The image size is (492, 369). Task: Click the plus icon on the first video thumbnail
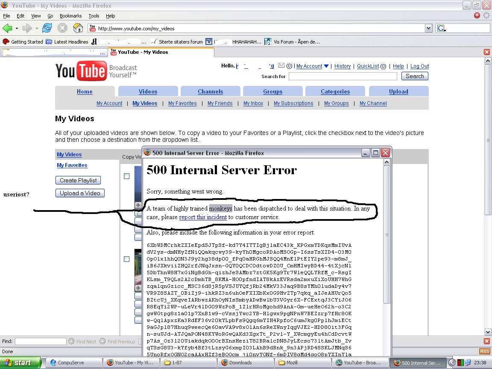[138, 205]
